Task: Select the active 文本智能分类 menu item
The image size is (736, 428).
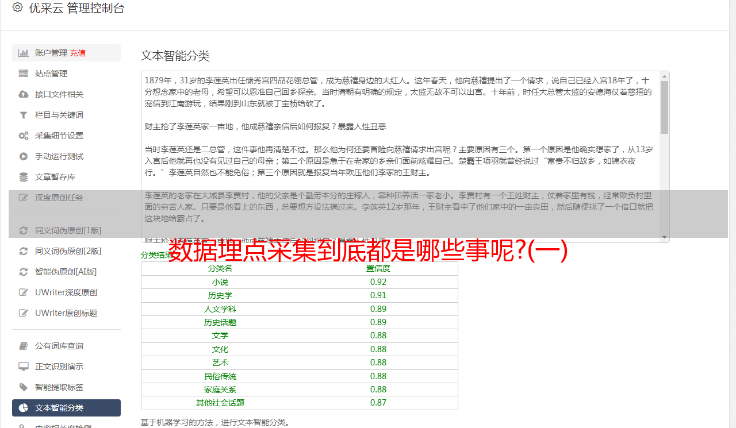Action: 66,408
